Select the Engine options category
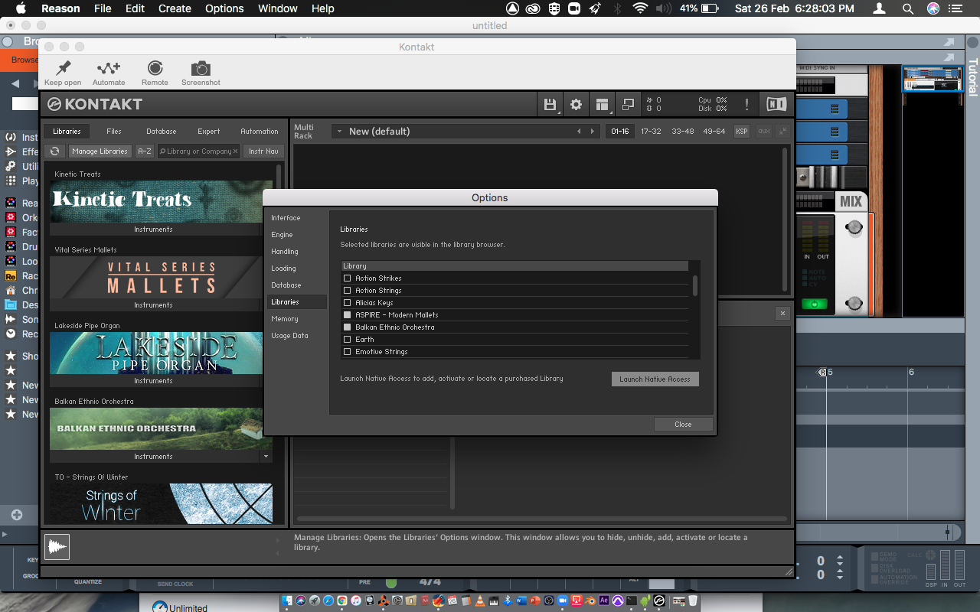Screen dimensions: 980x612 (x=282, y=235)
